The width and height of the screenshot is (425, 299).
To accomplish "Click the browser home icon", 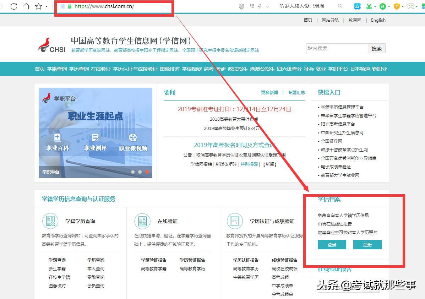I will click(x=26, y=6).
